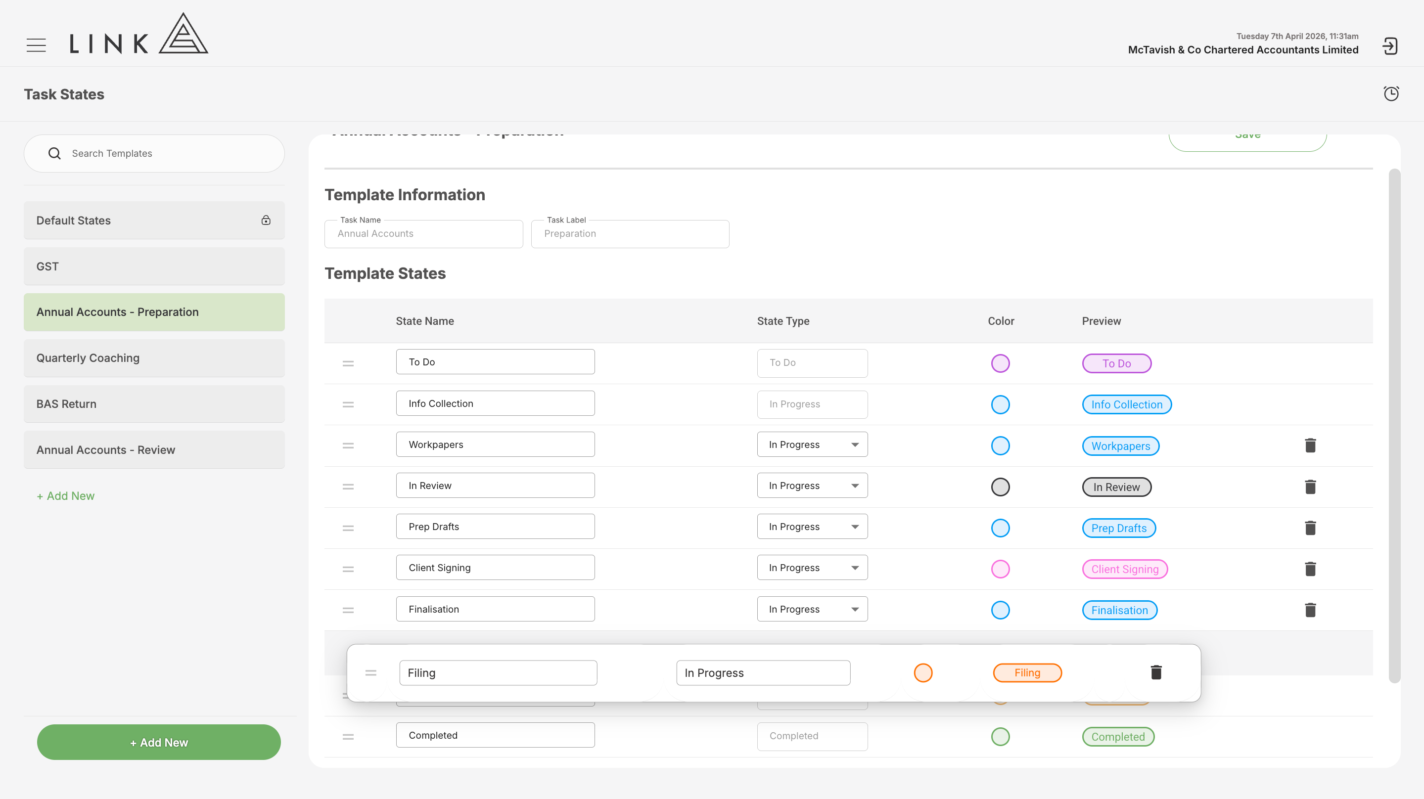Click the vertical scrollbar of template panel
The width and height of the screenshot is (1424, 799).
[x=1394, y=426]
